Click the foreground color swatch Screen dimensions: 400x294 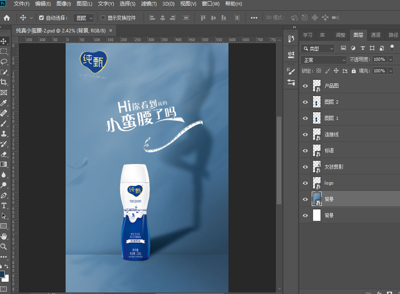tap(2, 274)
